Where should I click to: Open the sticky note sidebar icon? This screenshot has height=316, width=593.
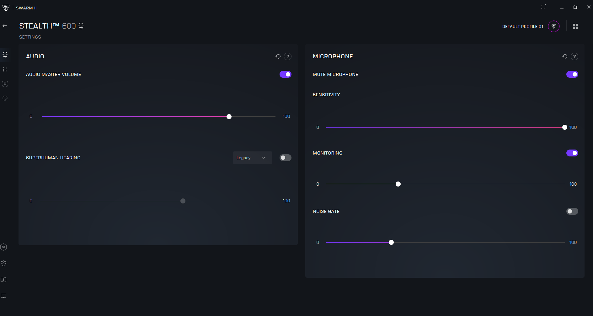(5, 98)
